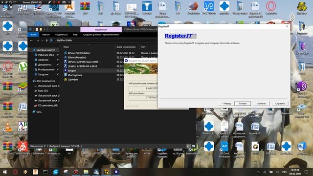Click the Готово button in RegisterIT
313x176 pixels.
point(243,104)
